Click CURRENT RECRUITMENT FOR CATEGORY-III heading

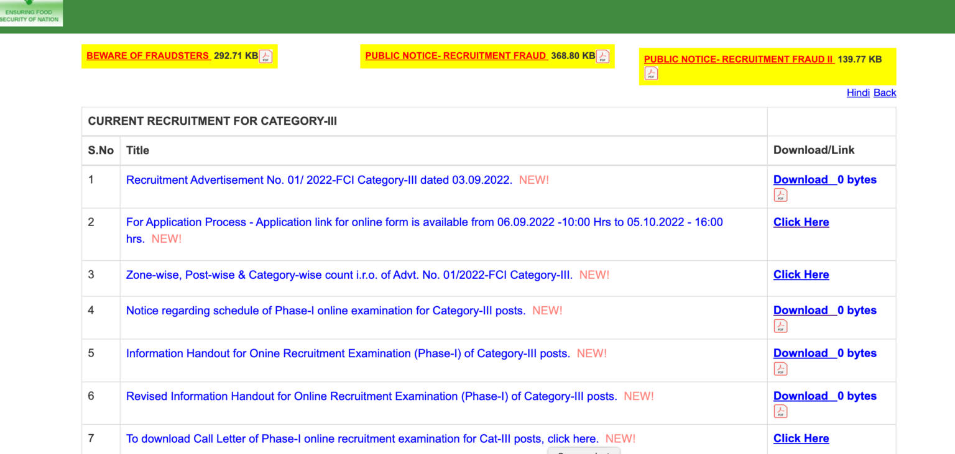pyautogui.click(x=213, y=121)
